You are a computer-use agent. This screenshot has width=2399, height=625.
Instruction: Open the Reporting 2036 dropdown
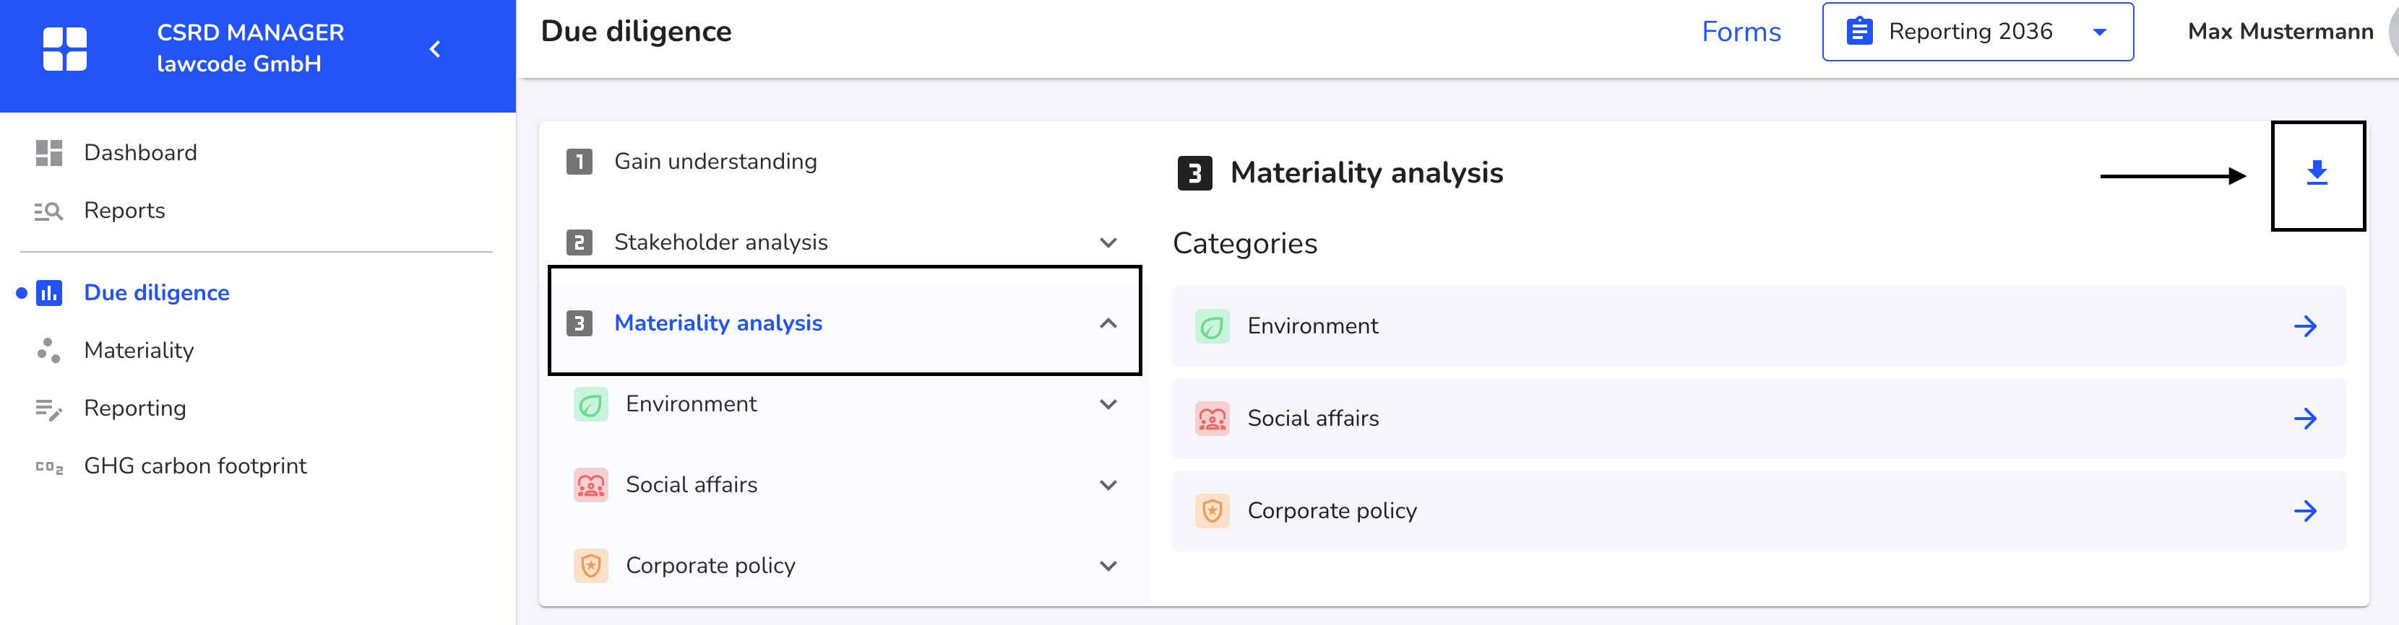(1977, 32)
